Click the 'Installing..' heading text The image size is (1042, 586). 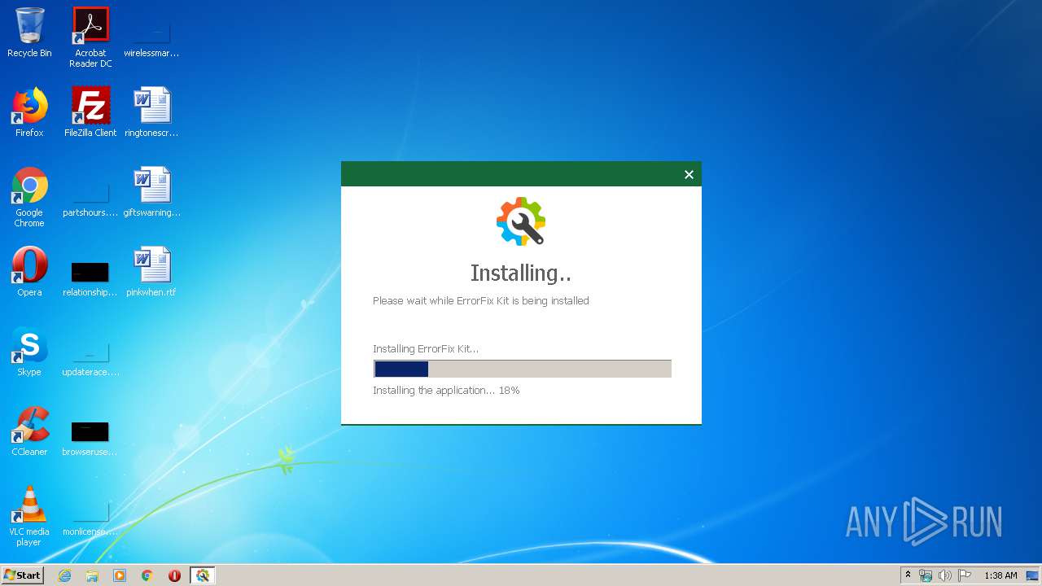coord(521,273)
